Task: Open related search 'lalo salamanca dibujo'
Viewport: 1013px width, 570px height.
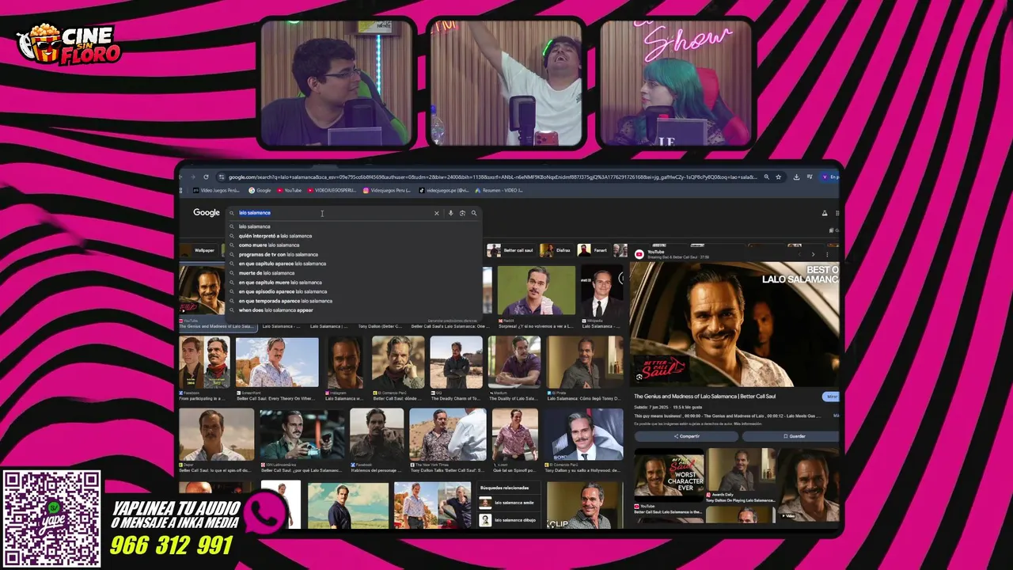Action: (509, 520)
